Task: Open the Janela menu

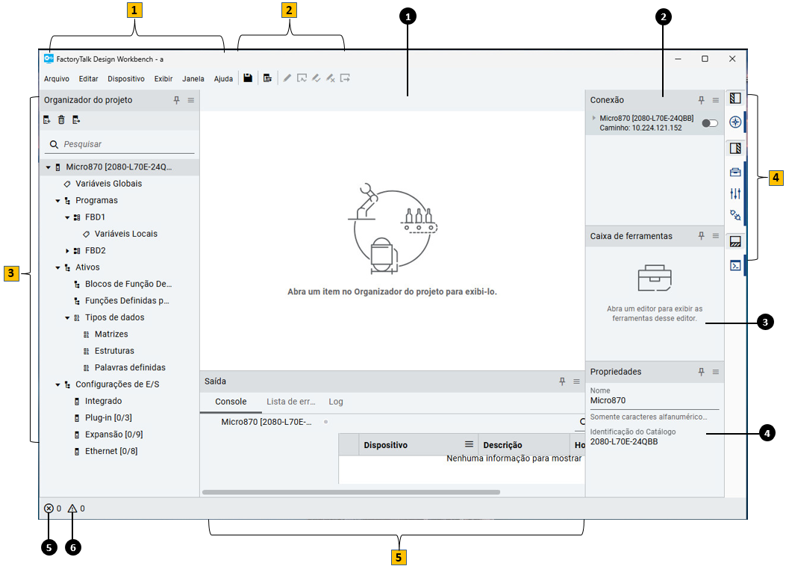Action: pos(193,78)
